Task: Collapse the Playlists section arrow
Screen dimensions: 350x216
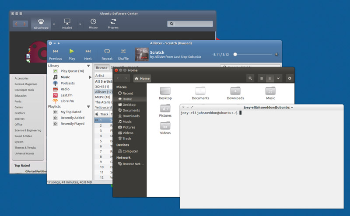Action: 88,107
